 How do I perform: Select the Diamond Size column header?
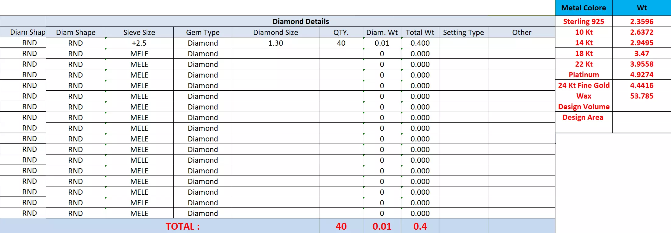point(276,32)
